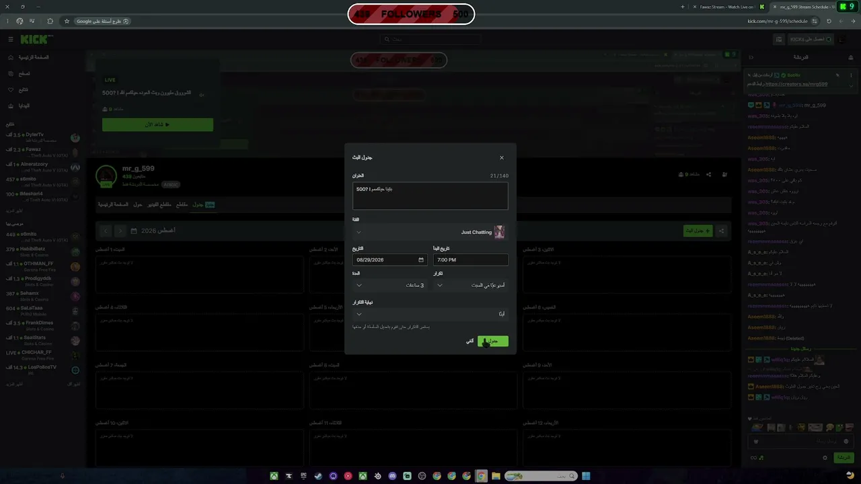Open the Just Chatting category dropdown
Image resolution: width=861 pixels, height=484 pixels.
(430, 233)
